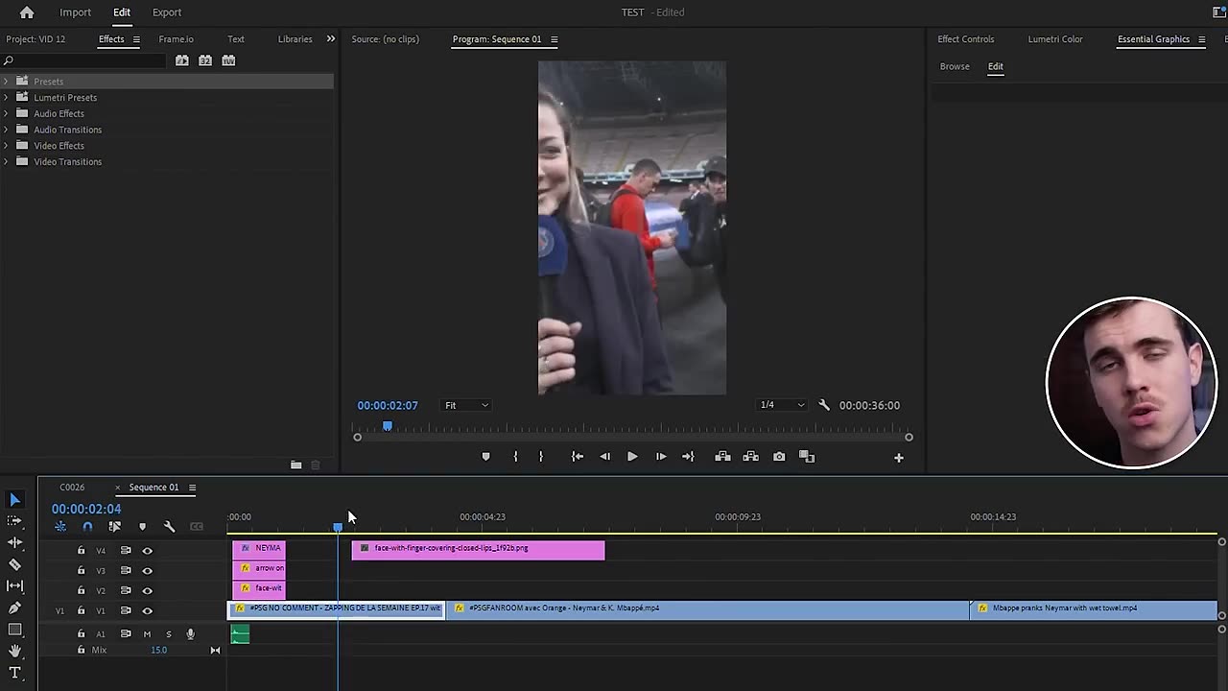Click the Extract button
1228x691 pixels.
(x=750, y=457)
